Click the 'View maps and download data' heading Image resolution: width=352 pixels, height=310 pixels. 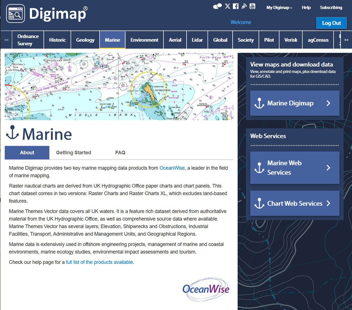[292, 65]
